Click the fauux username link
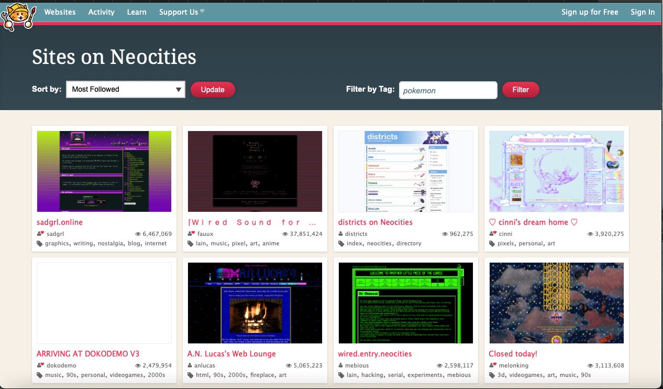This screenshot has height=389, width=663. tap(205, 234)
